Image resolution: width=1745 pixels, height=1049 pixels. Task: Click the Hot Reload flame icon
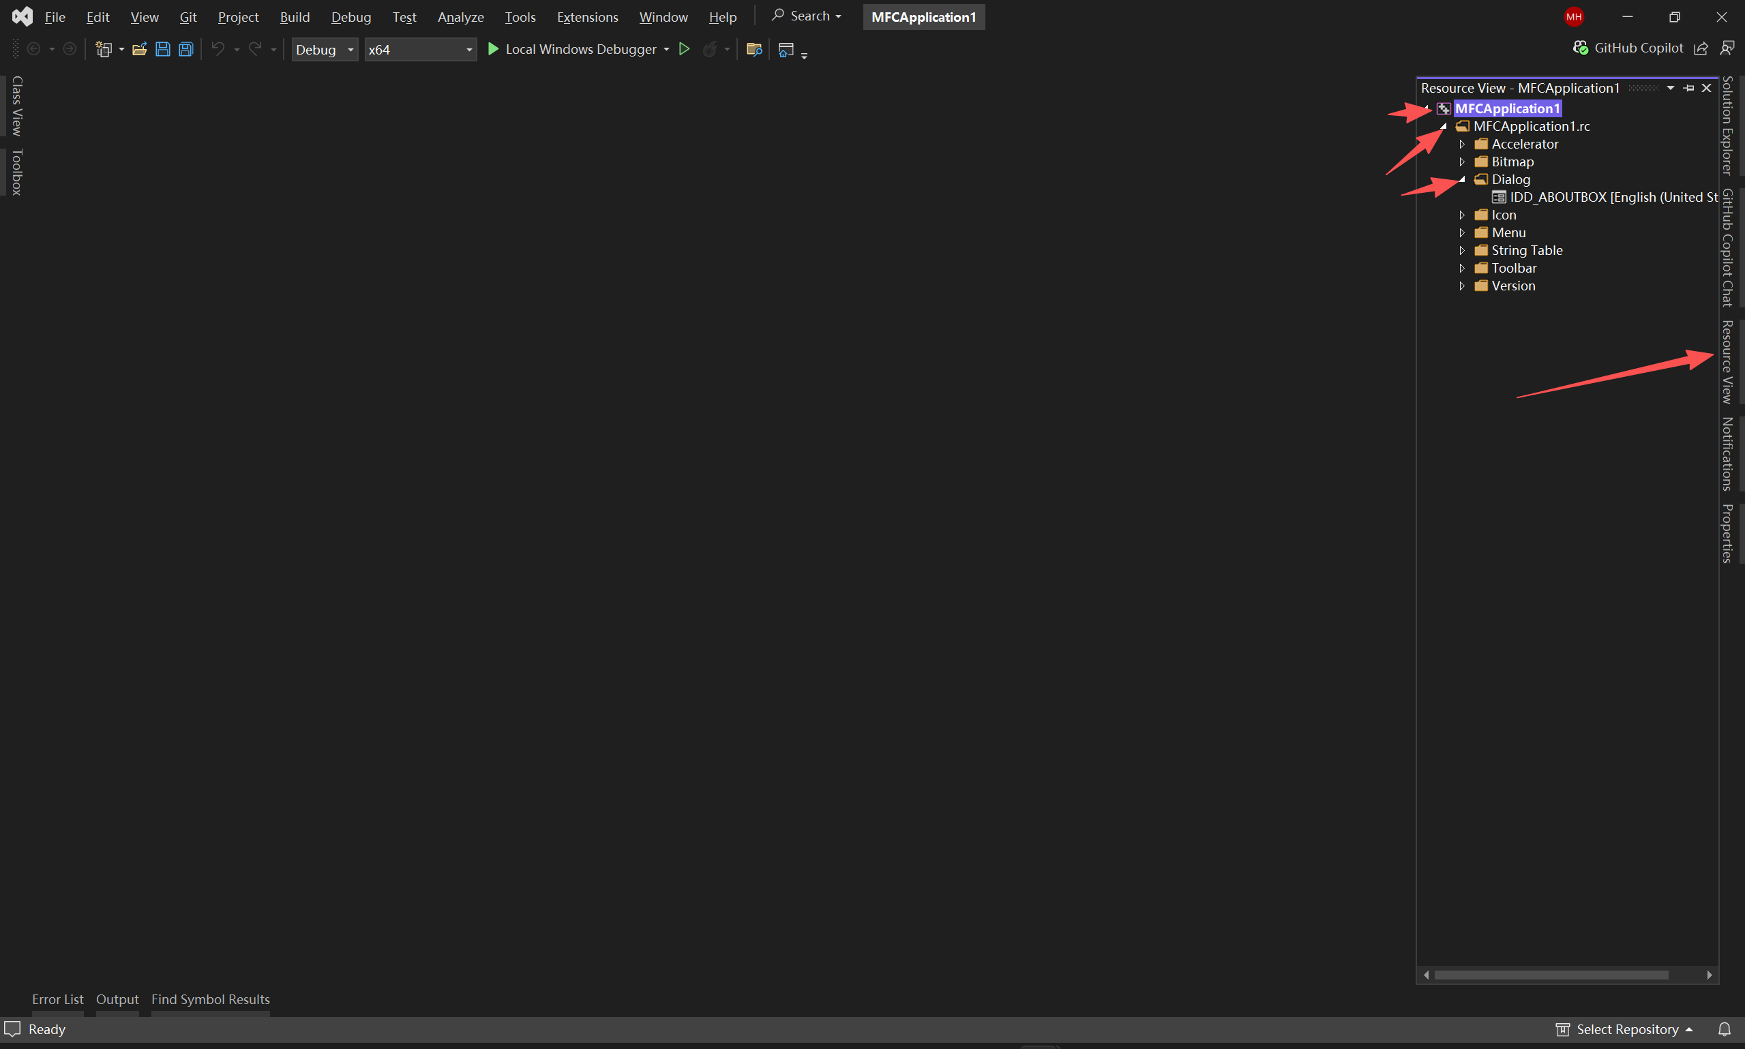point(710,49)
